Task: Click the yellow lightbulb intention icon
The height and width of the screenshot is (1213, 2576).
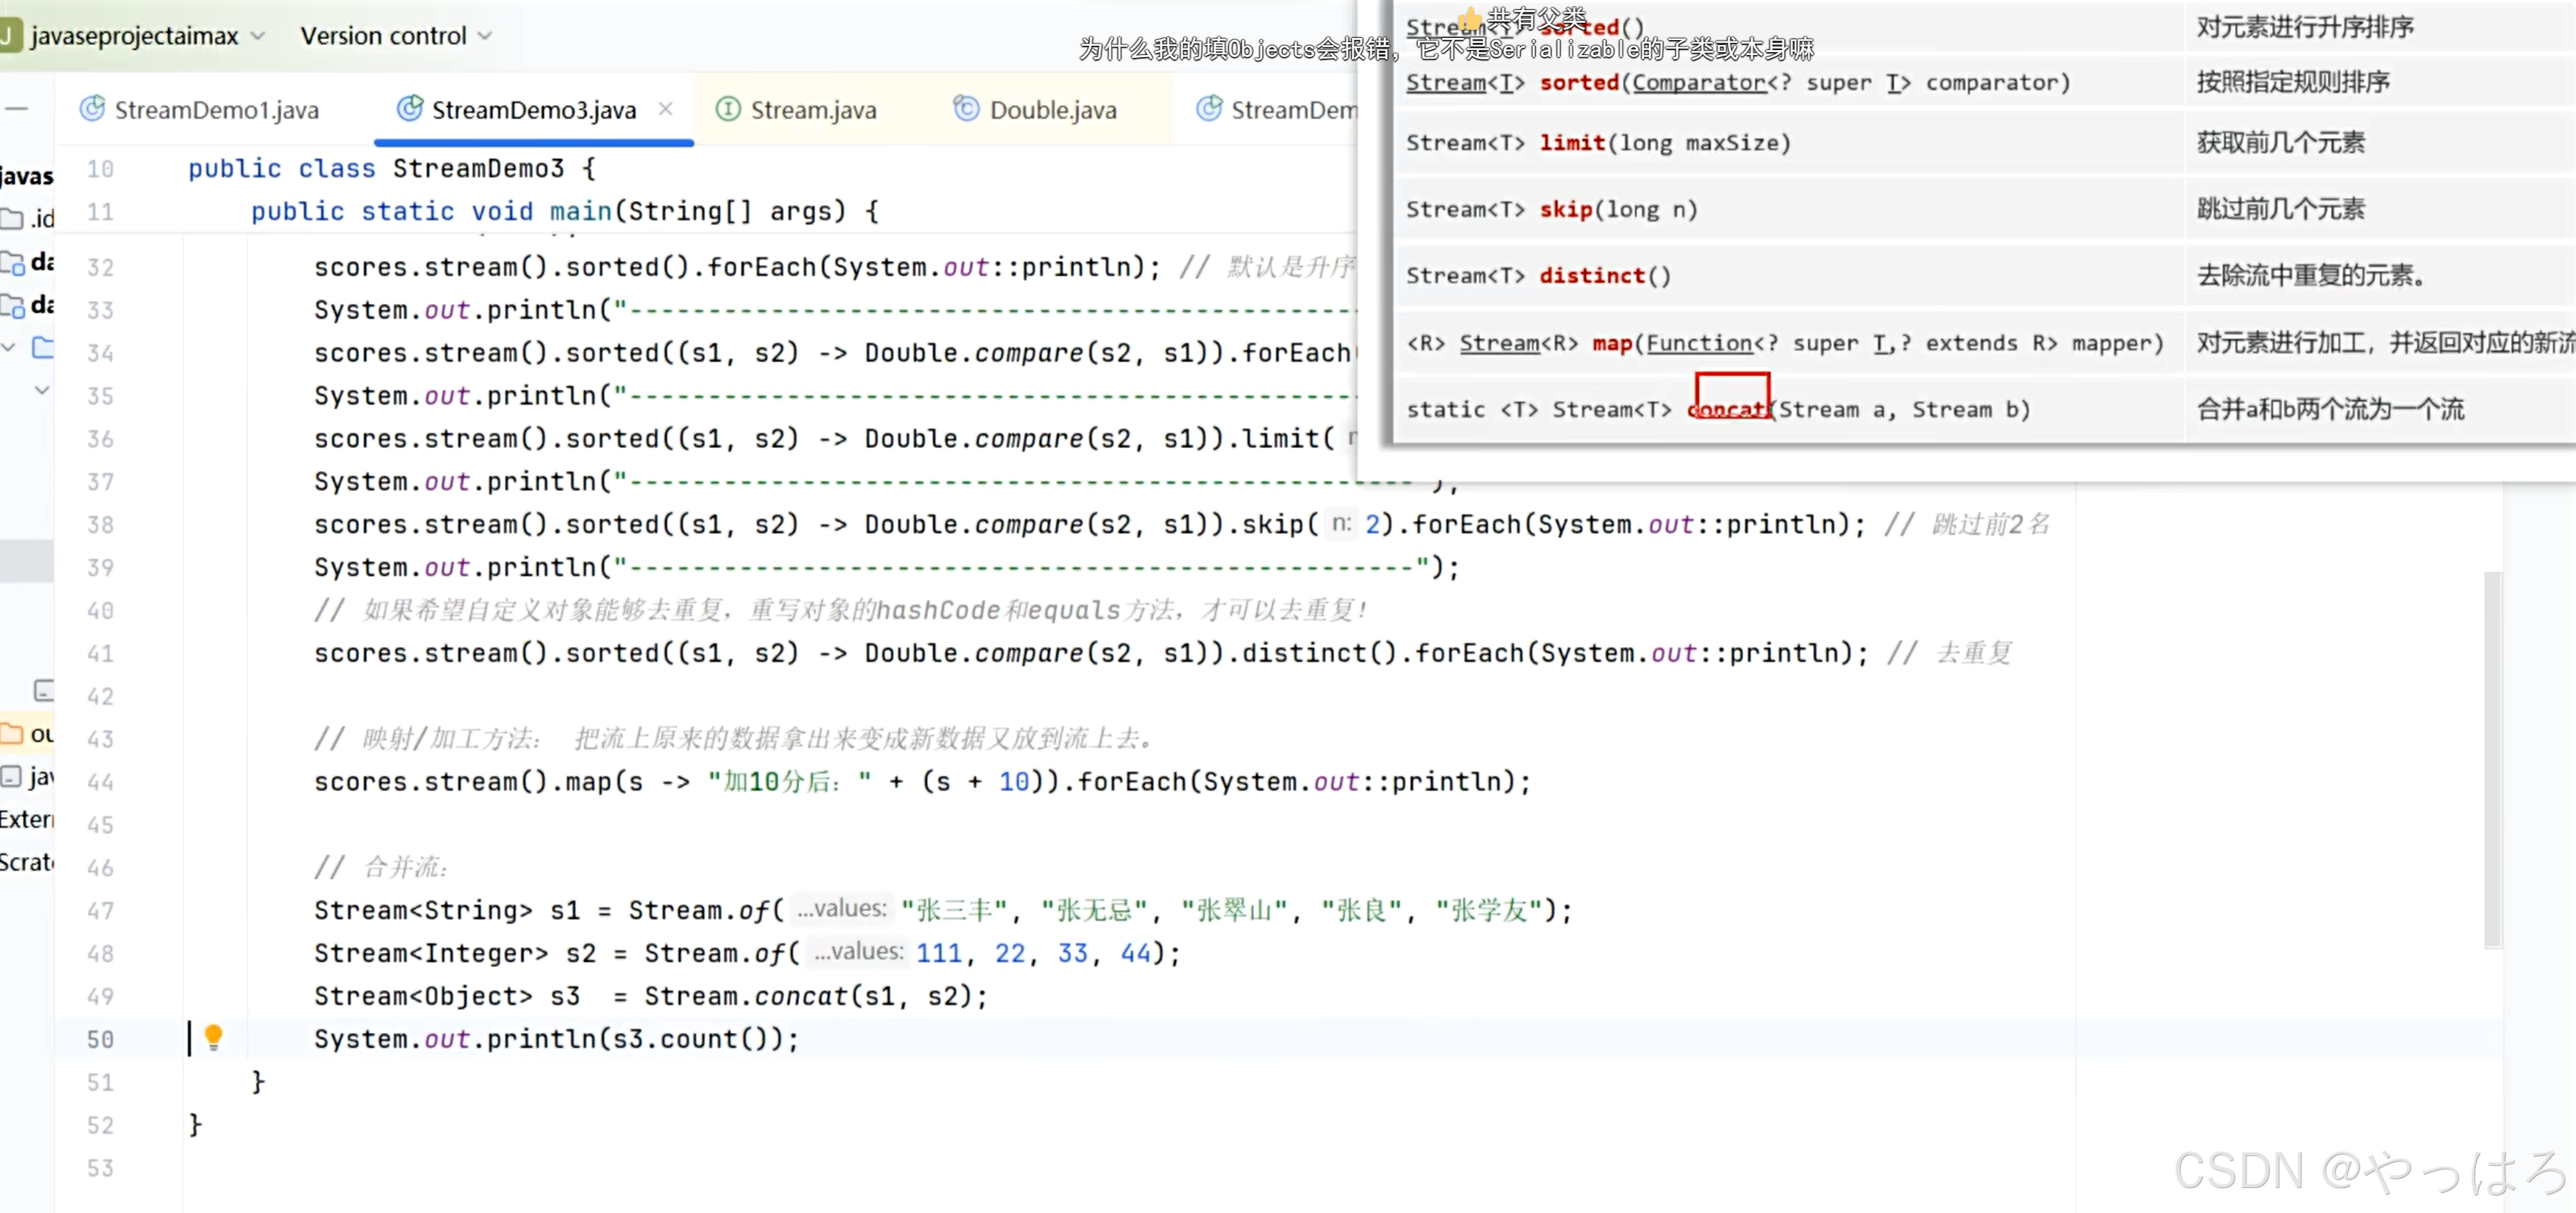Action: pos(213,1037)
